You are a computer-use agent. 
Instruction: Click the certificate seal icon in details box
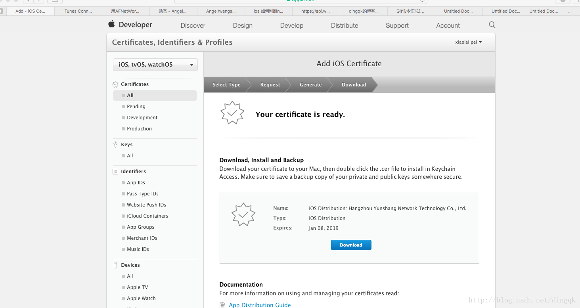[243, 214]
